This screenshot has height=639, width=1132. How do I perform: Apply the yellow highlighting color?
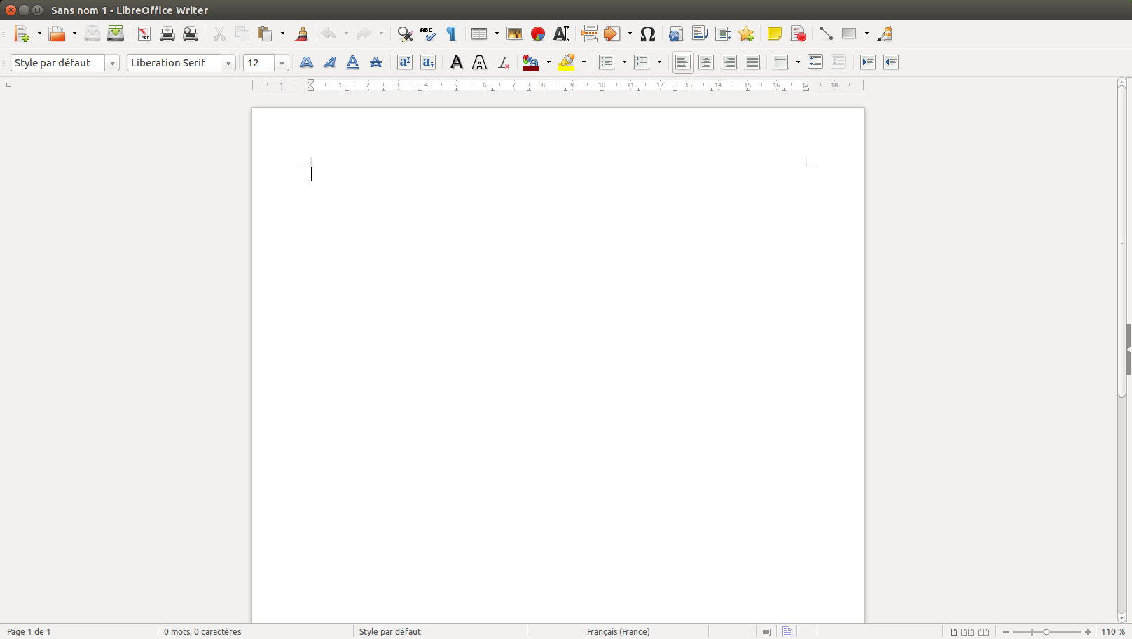click(x=566, y=62)
